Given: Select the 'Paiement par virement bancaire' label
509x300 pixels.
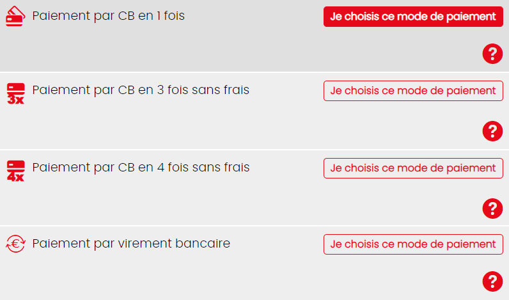Looking at the screenshot, I should click(x=131, y=244).
